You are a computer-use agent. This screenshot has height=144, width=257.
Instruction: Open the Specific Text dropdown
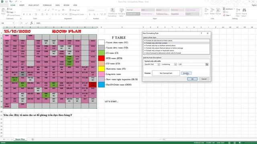point(152,64)
